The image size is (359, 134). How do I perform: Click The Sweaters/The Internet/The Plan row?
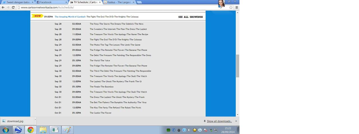[x=118, y=29]
